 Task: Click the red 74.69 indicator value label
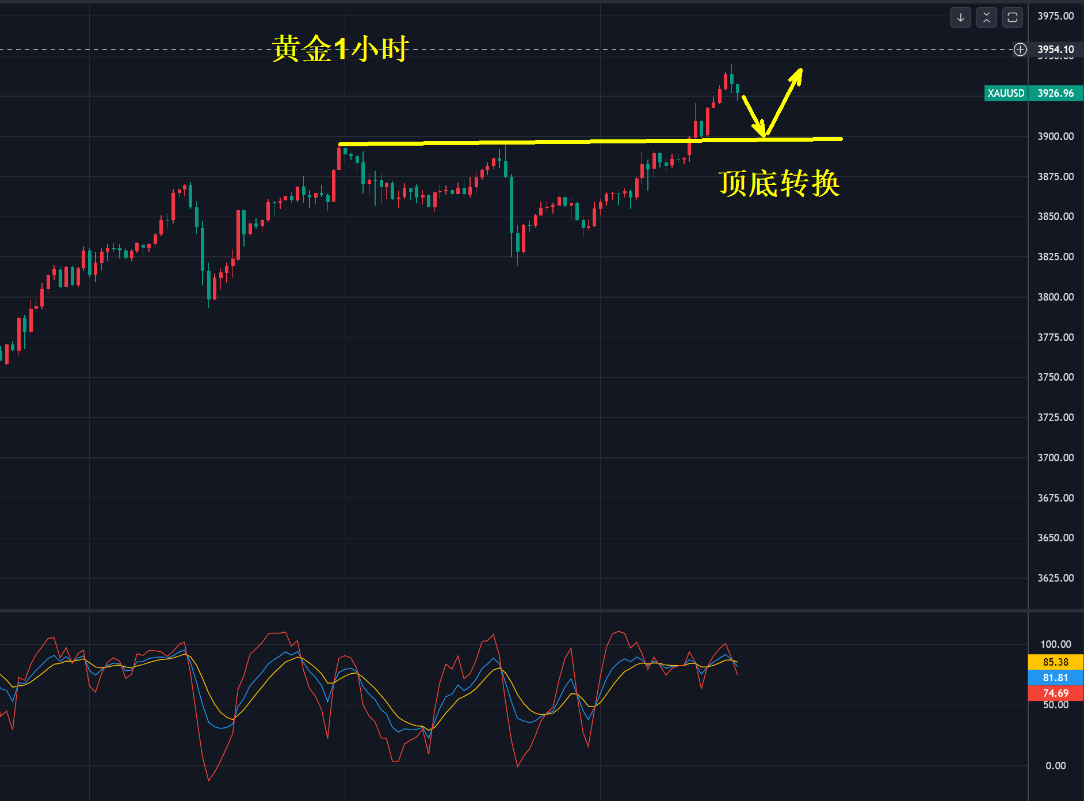pyautogui.click(x=1056, y=693)
